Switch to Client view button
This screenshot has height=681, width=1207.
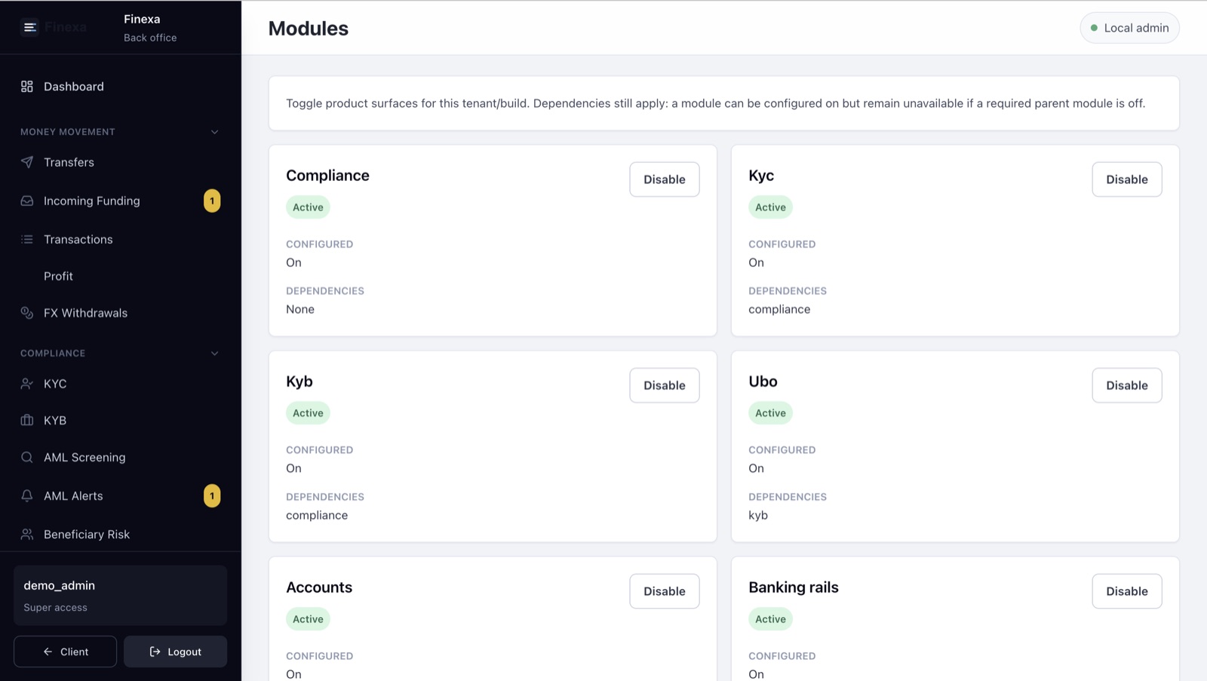point(65,652)
